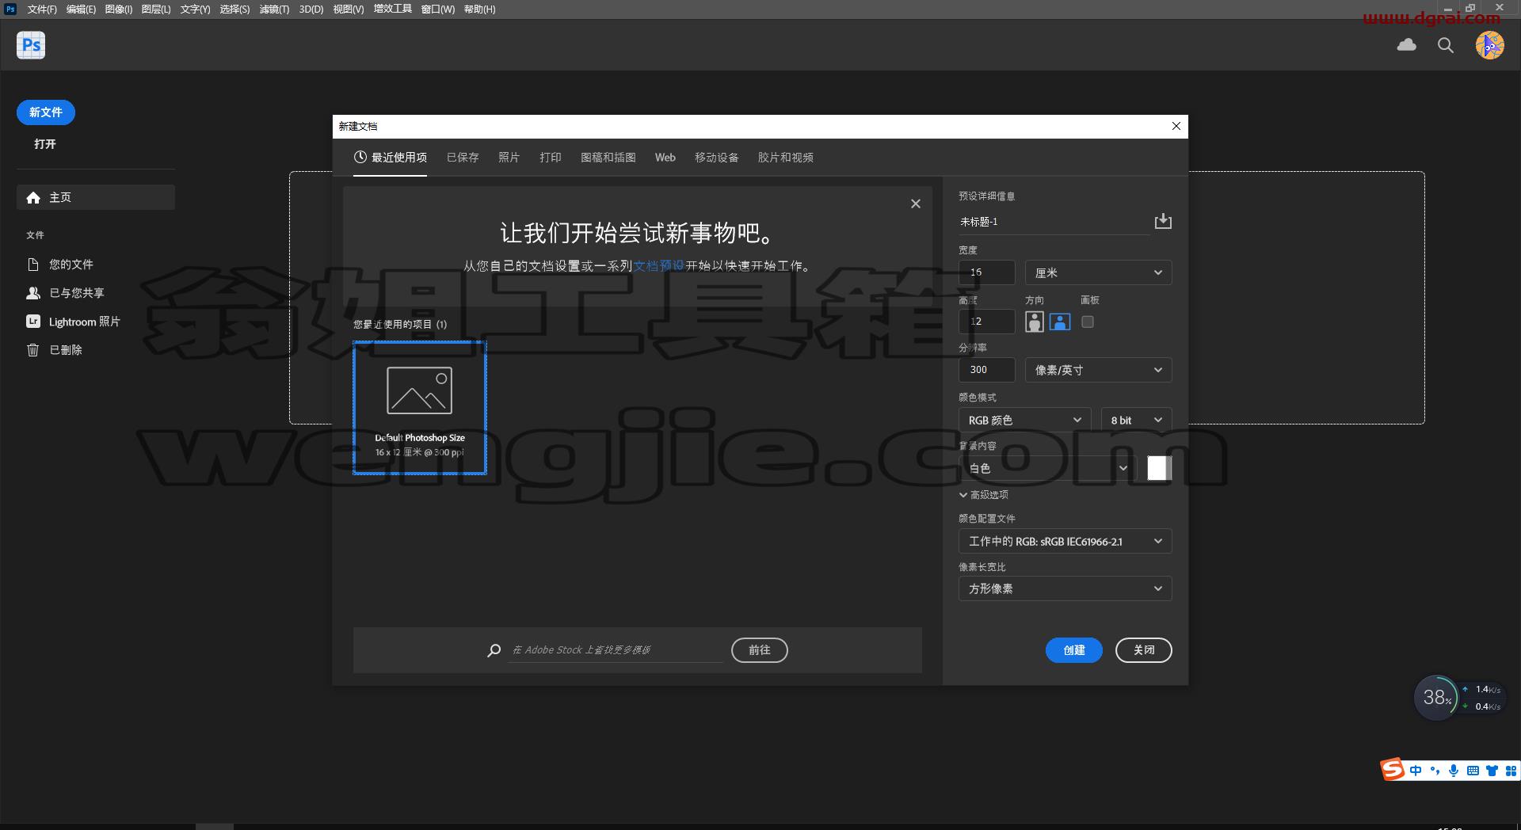Image resolution: width=1521 pixels, height=830 pixels.
Task: Open the 滤镜(T) menu
Action: pyautogui.click(x=274, y=10)
